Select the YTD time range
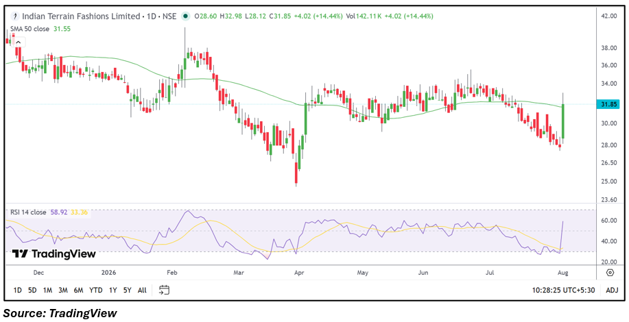 pos(95,290)
